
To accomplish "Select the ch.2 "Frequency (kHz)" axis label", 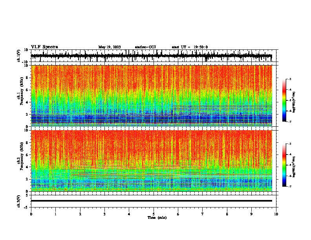I will (x=22, y=156).
